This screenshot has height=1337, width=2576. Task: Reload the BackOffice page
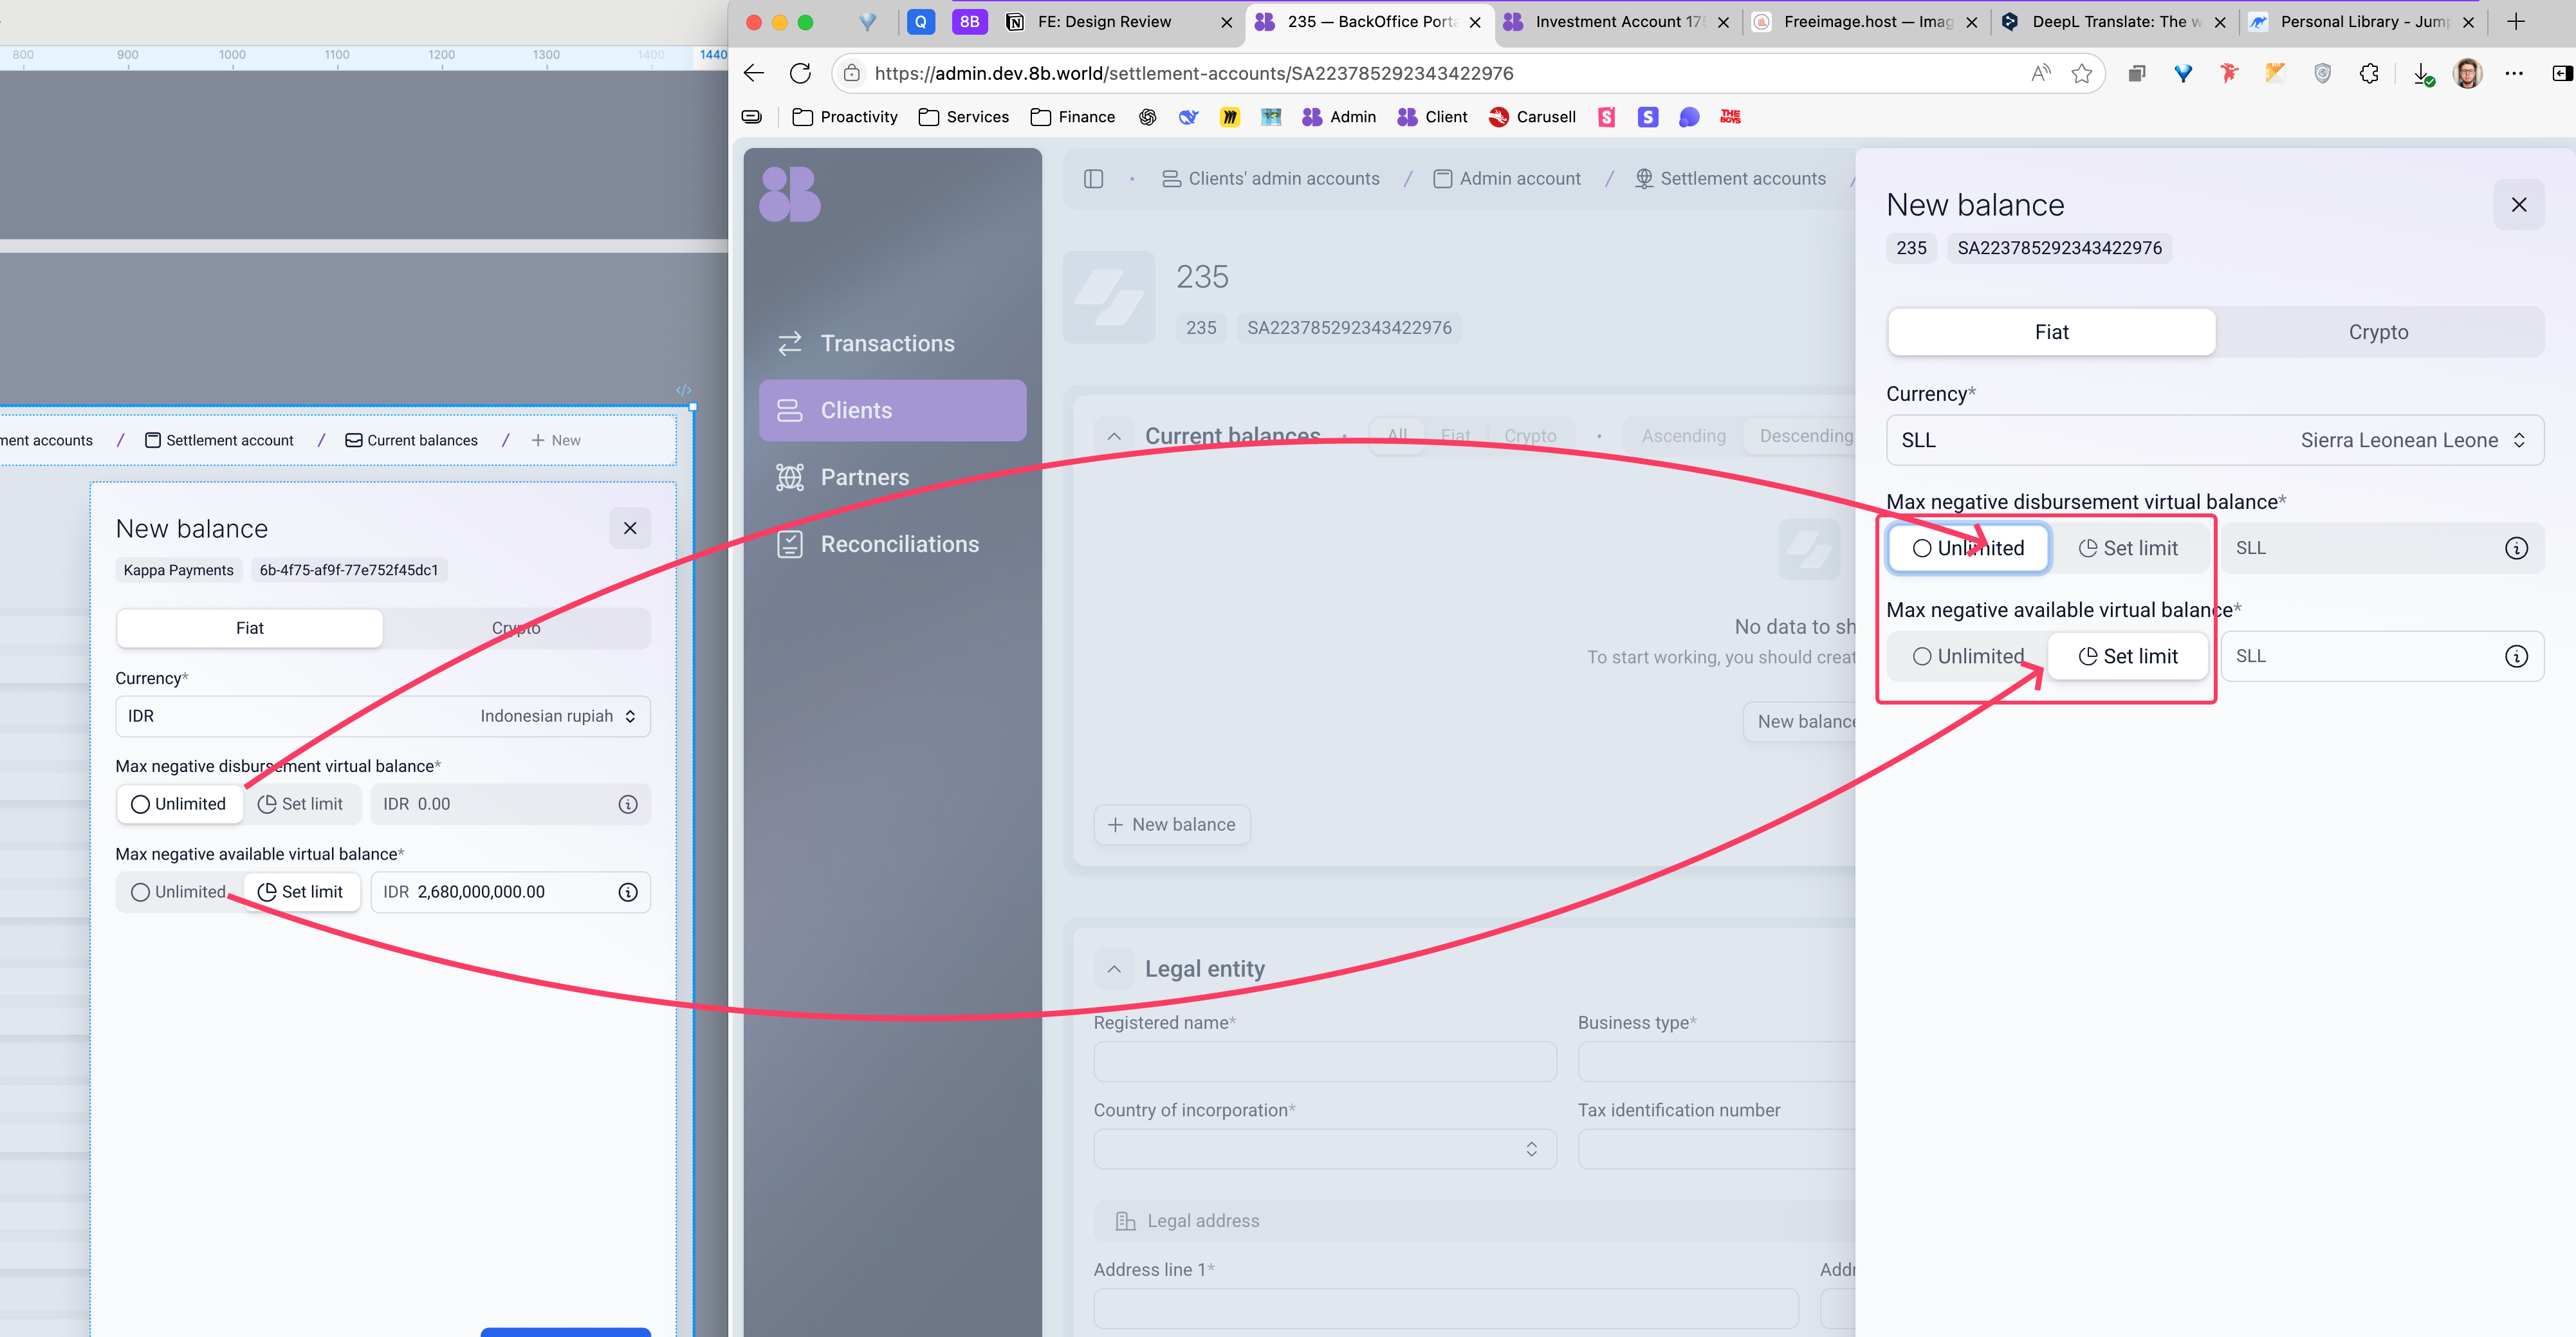click(800, 73)
